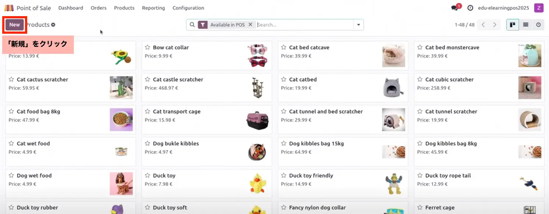This screenshot has height=214, width=549.
Task: Go to next page of products
Action: click(x=495, y=25)
